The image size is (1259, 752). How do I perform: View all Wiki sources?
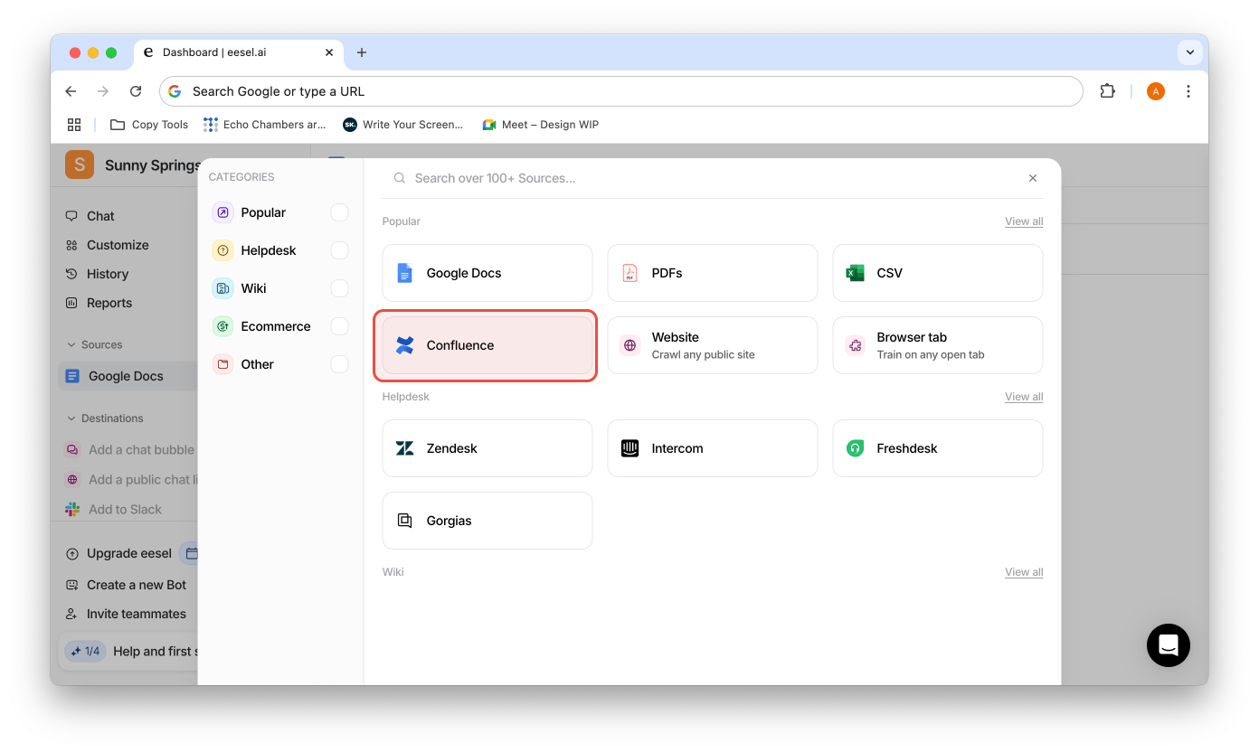tap(1024, 572)
